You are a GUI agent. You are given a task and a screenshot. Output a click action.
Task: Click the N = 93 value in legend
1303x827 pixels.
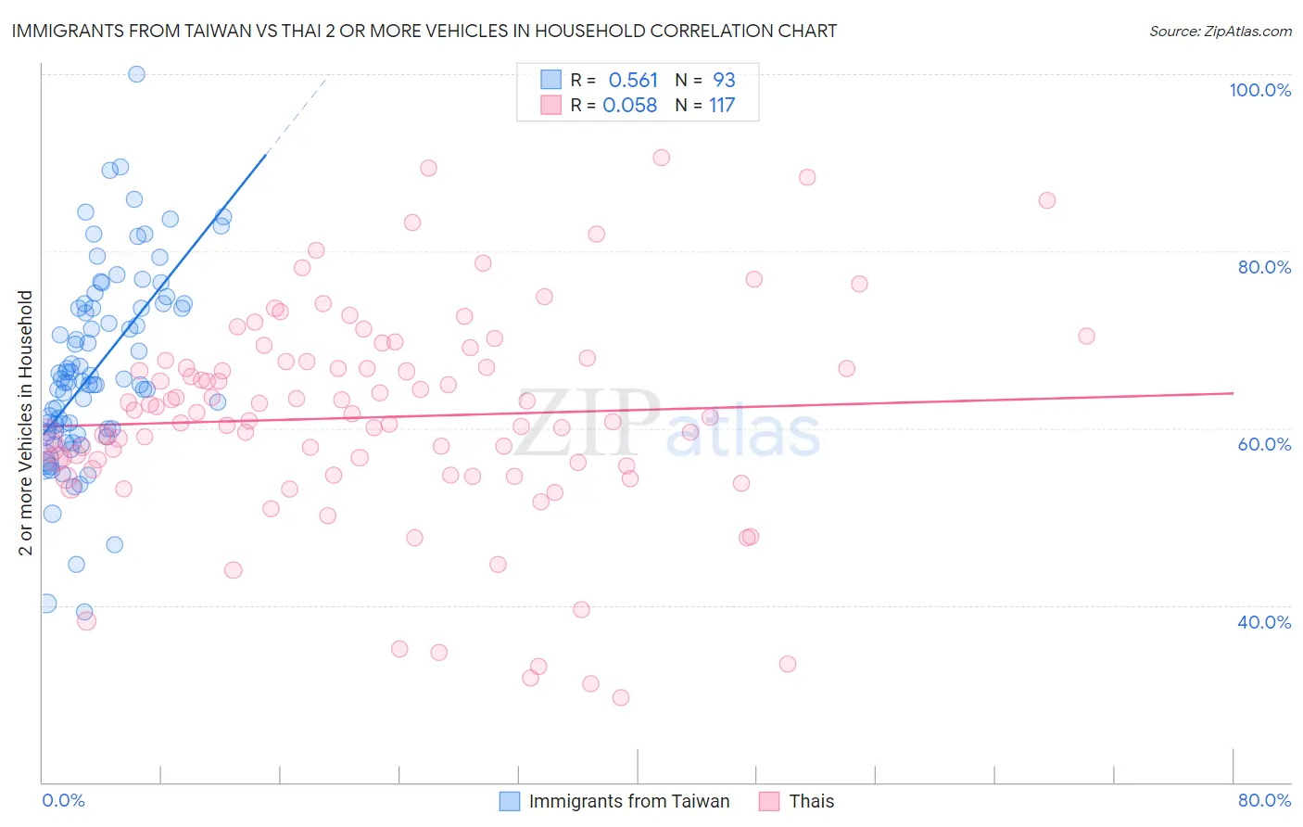click(x=705, y=81)
